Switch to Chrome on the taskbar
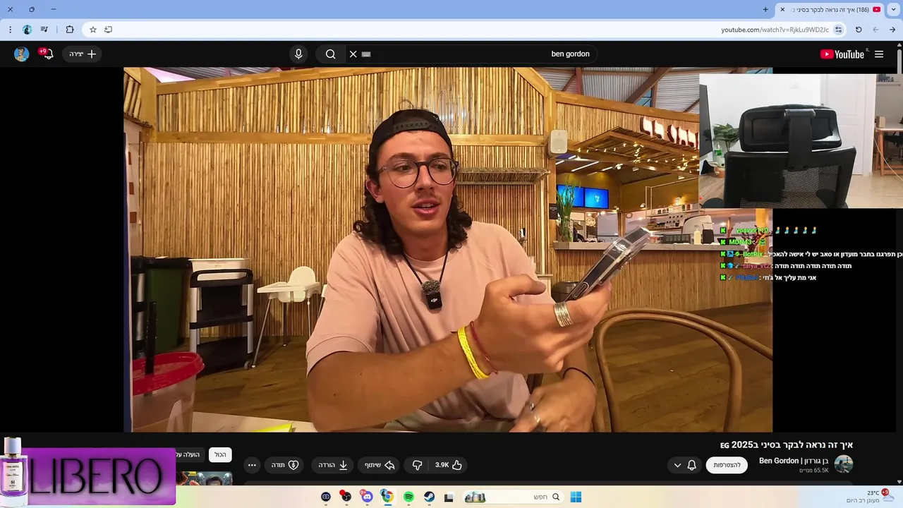This screenshot has width=903, height=508. point(387,497)
